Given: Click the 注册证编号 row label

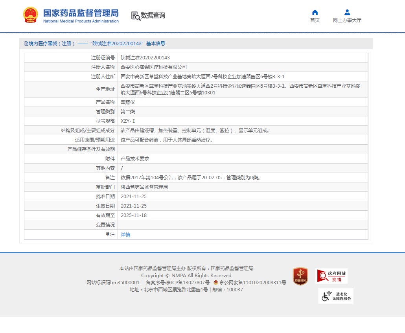Looking at the screenshot, I should tap(103, 58).
